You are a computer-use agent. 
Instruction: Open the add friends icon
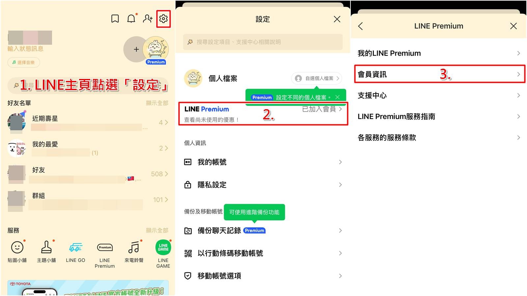coord(147,19)
